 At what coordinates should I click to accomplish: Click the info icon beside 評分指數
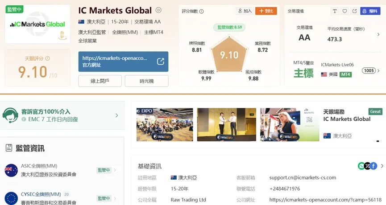coord(201,11)
